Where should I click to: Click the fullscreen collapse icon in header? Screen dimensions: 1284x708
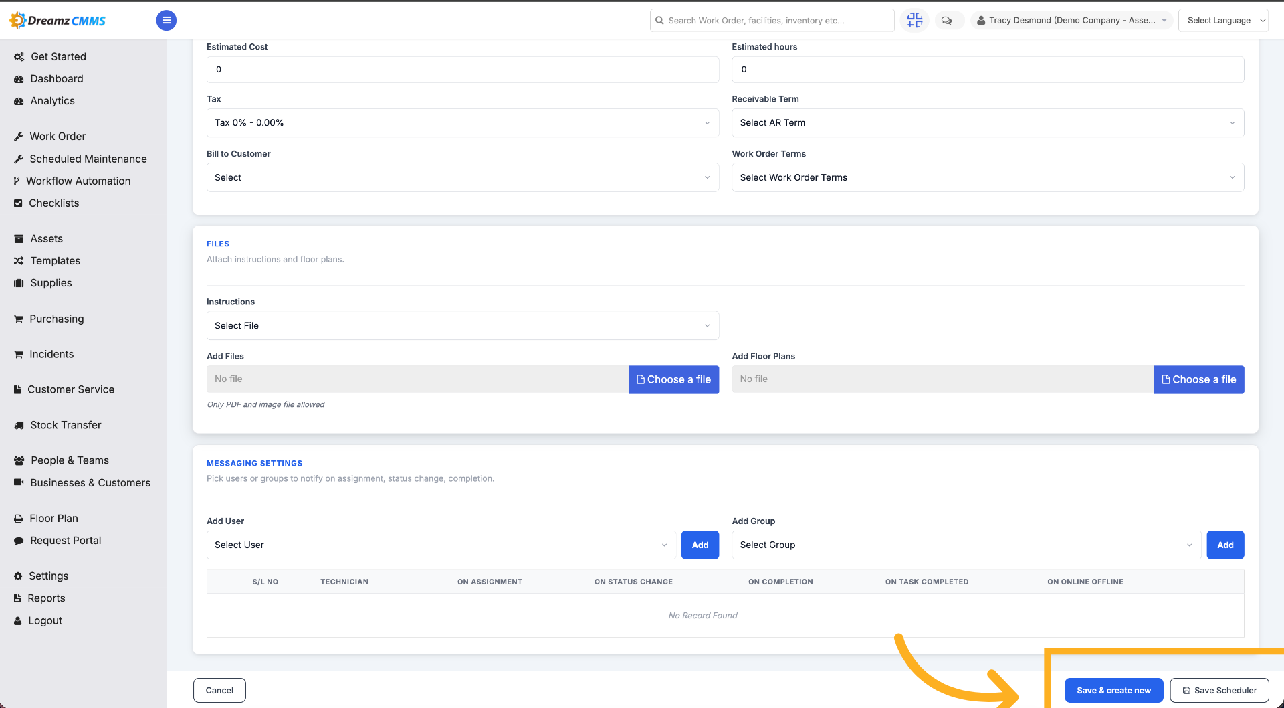tap(914, 21)
